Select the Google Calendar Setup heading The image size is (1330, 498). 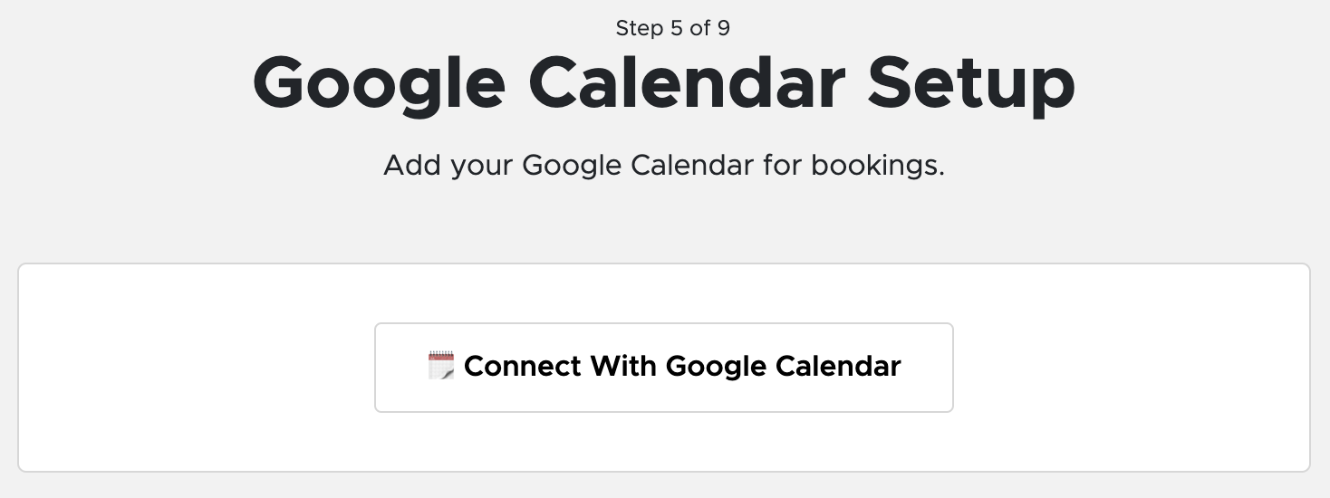tap(664, 83)
